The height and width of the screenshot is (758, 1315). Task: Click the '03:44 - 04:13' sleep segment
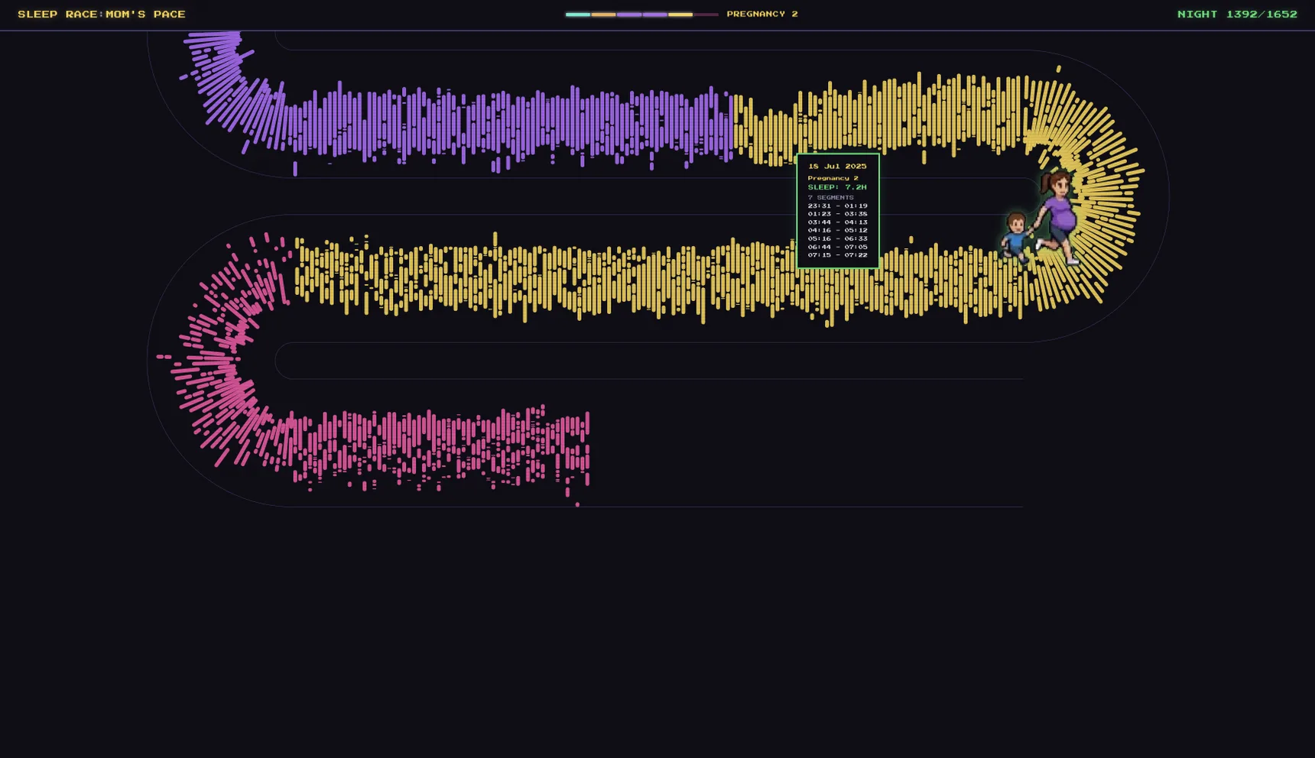point(837,222)
